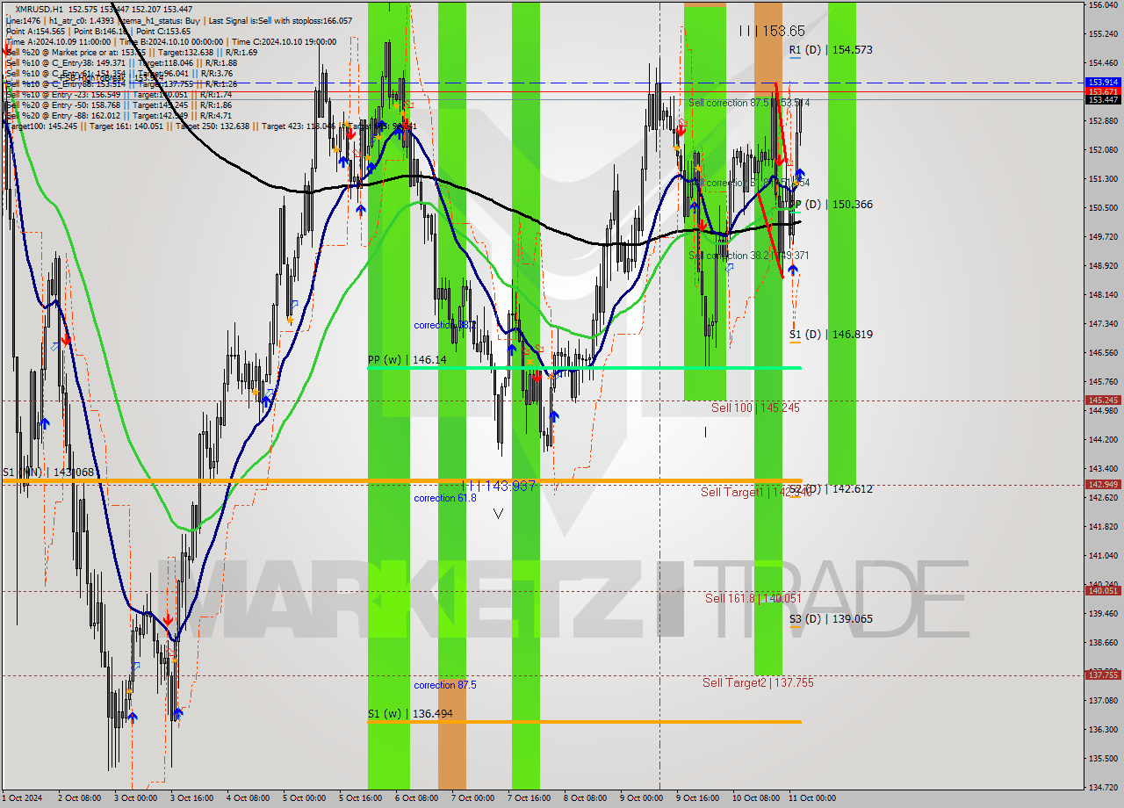
Task: Click the 'PP (w) | 146.14' weekly pivot label
Action: click(x=407, y=360)
